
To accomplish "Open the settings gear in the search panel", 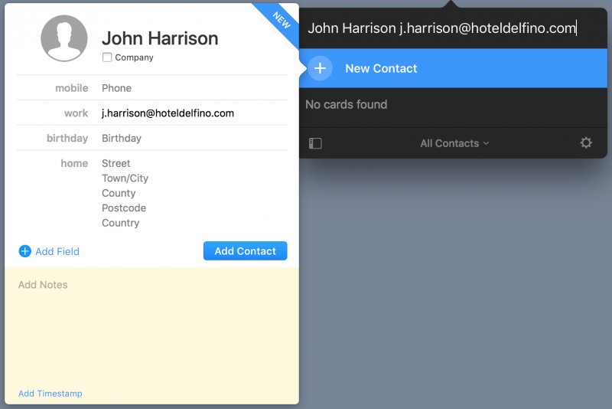I will (x=586, y=143).
